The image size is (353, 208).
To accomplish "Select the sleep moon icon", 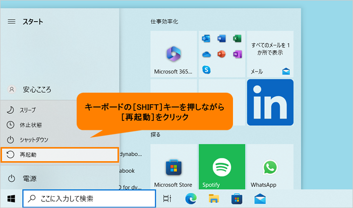I will (10, 110).
